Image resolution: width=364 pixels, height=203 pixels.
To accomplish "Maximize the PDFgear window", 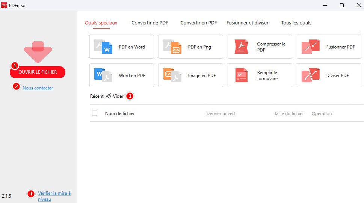I will [342, 5].
